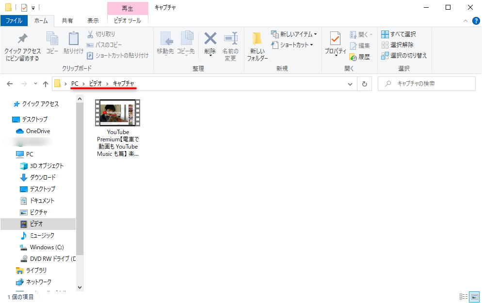Click ビデオ in the address bar

96,84
